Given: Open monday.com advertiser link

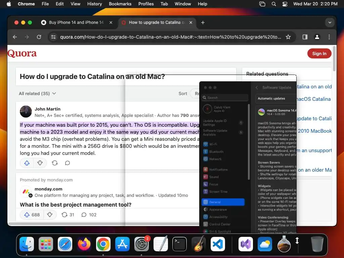Looking at the screenshot, I should point(48,189).
